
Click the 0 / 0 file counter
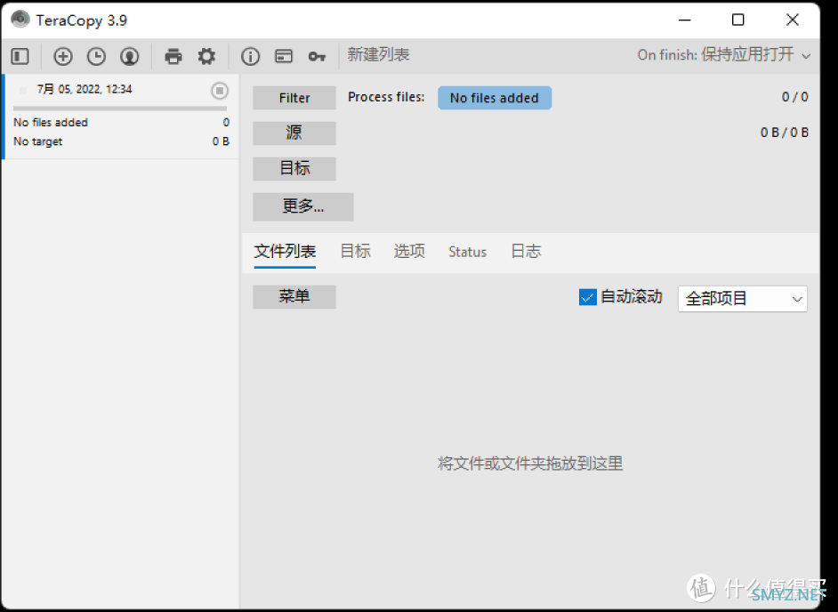(x=795, y=97)
